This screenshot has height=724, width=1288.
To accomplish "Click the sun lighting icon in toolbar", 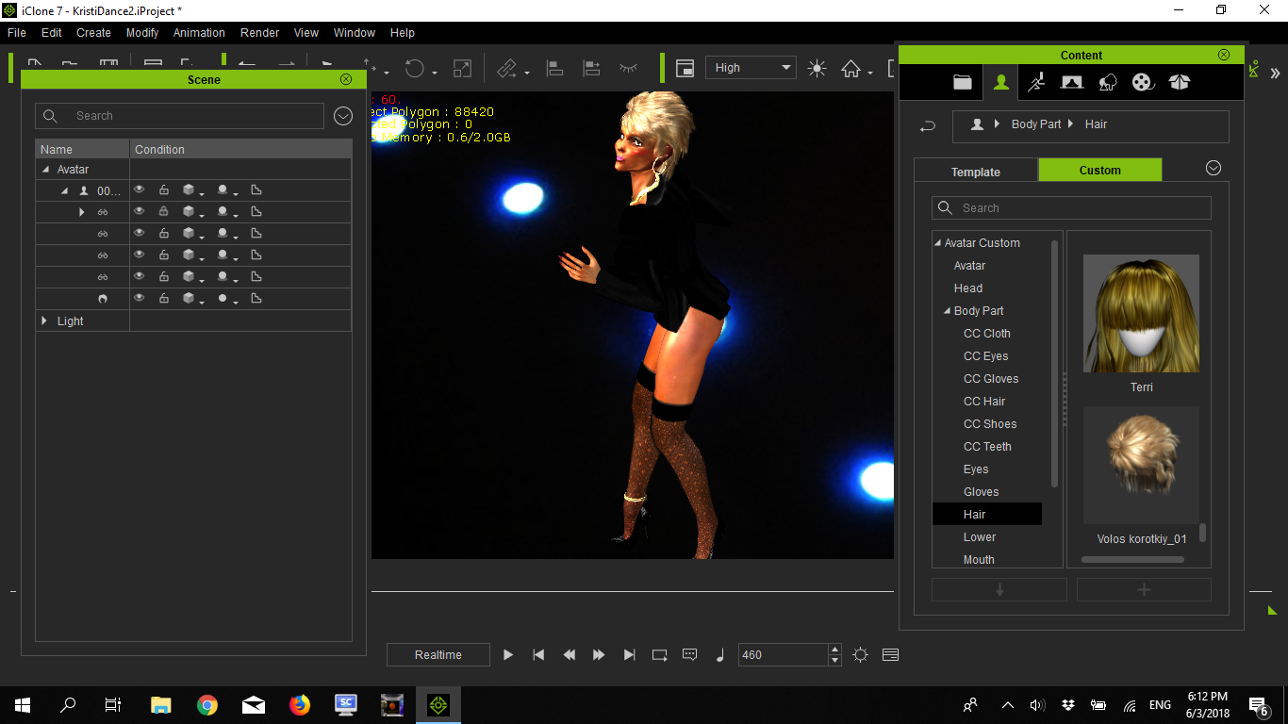I will 817,68.
